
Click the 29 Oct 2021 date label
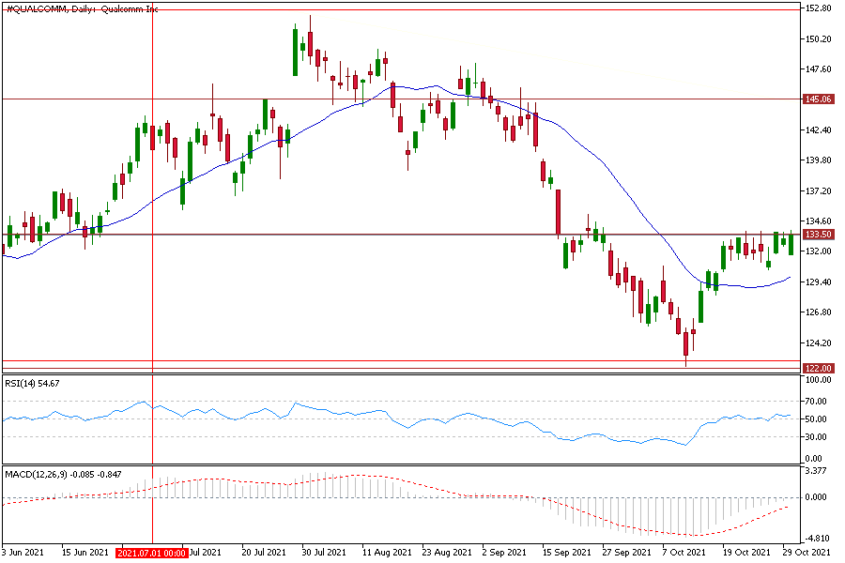point(807,553)
